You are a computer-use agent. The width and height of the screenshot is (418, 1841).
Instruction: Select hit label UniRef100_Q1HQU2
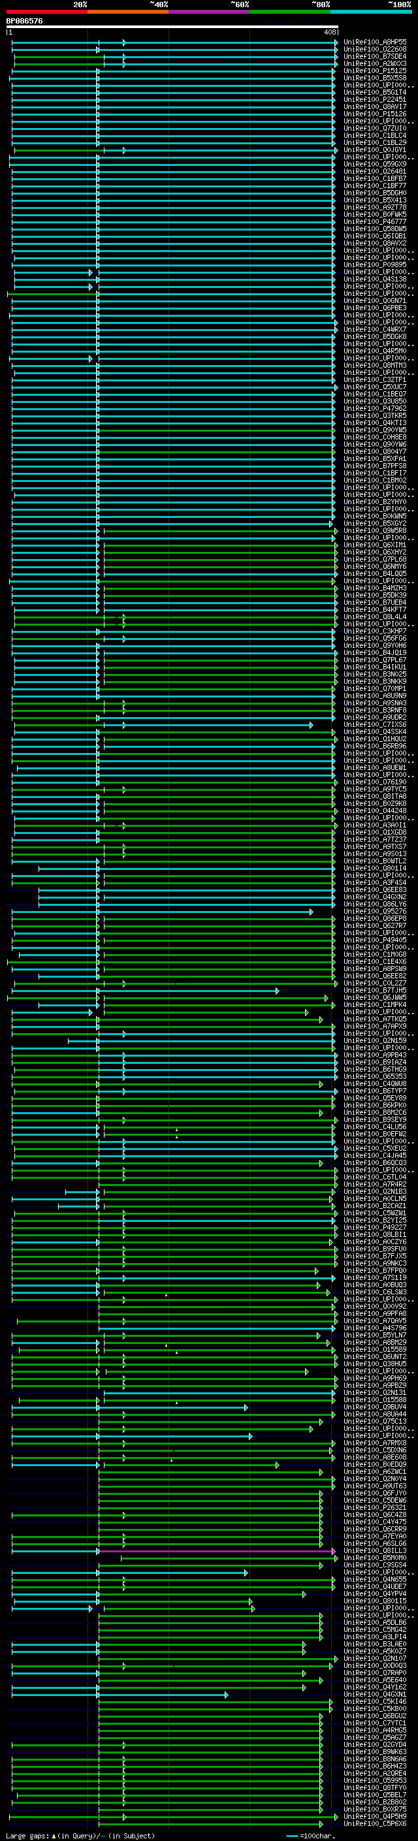click(375, 738)
